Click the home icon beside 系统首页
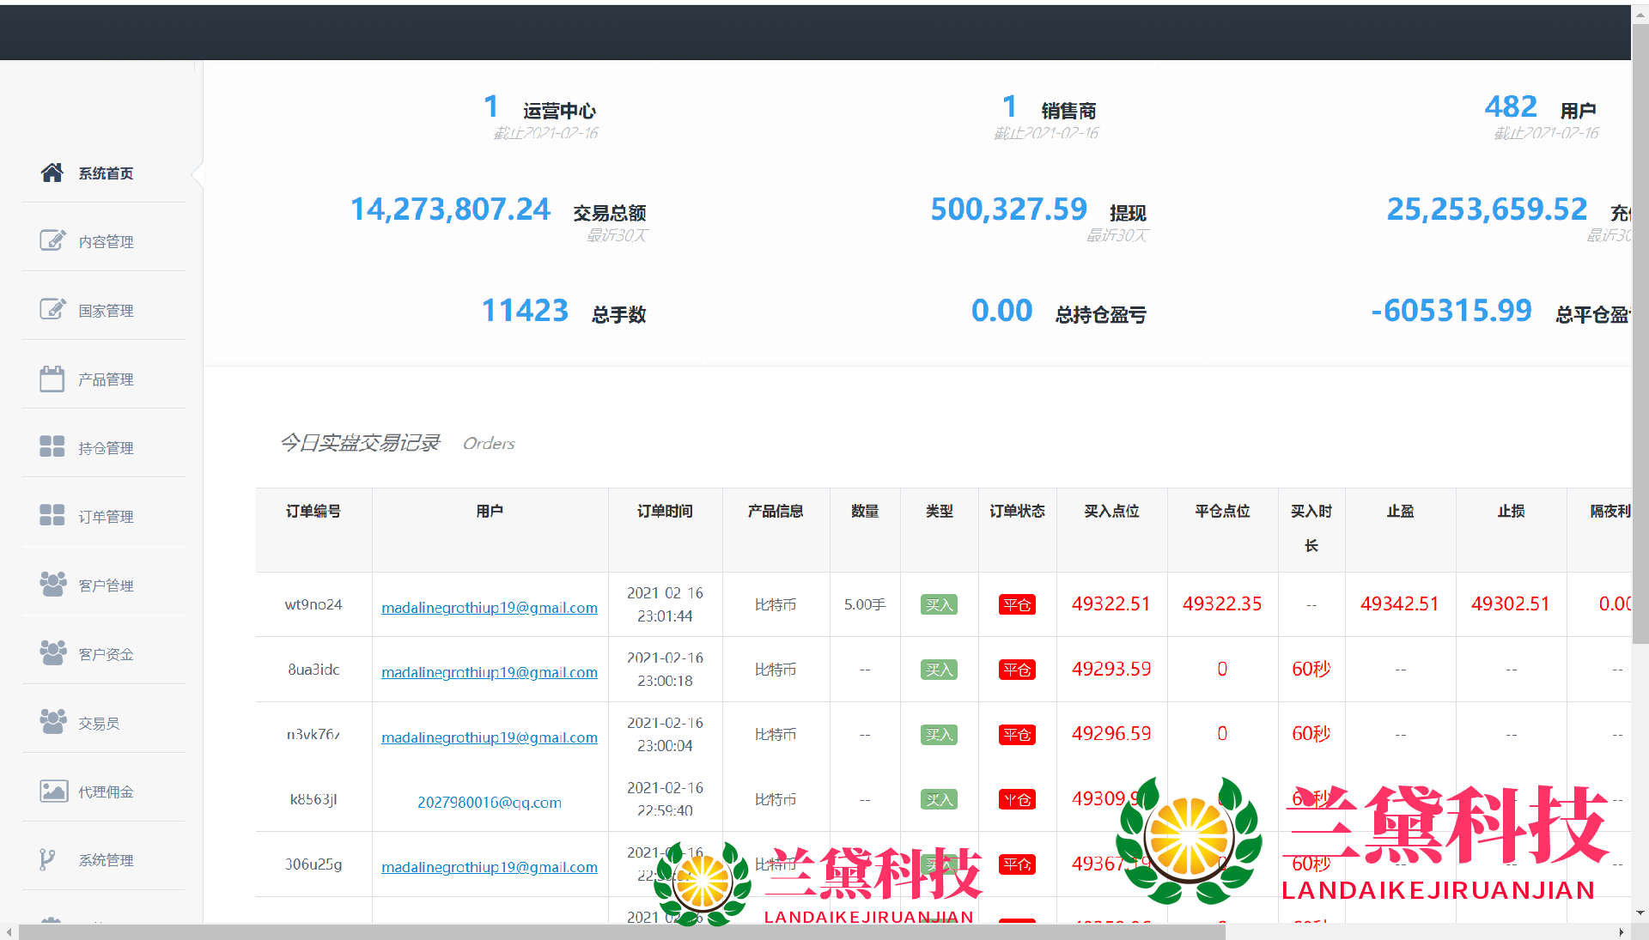Image resolution: width=1649 pixels, height=940 pixels. pos(52,173)
